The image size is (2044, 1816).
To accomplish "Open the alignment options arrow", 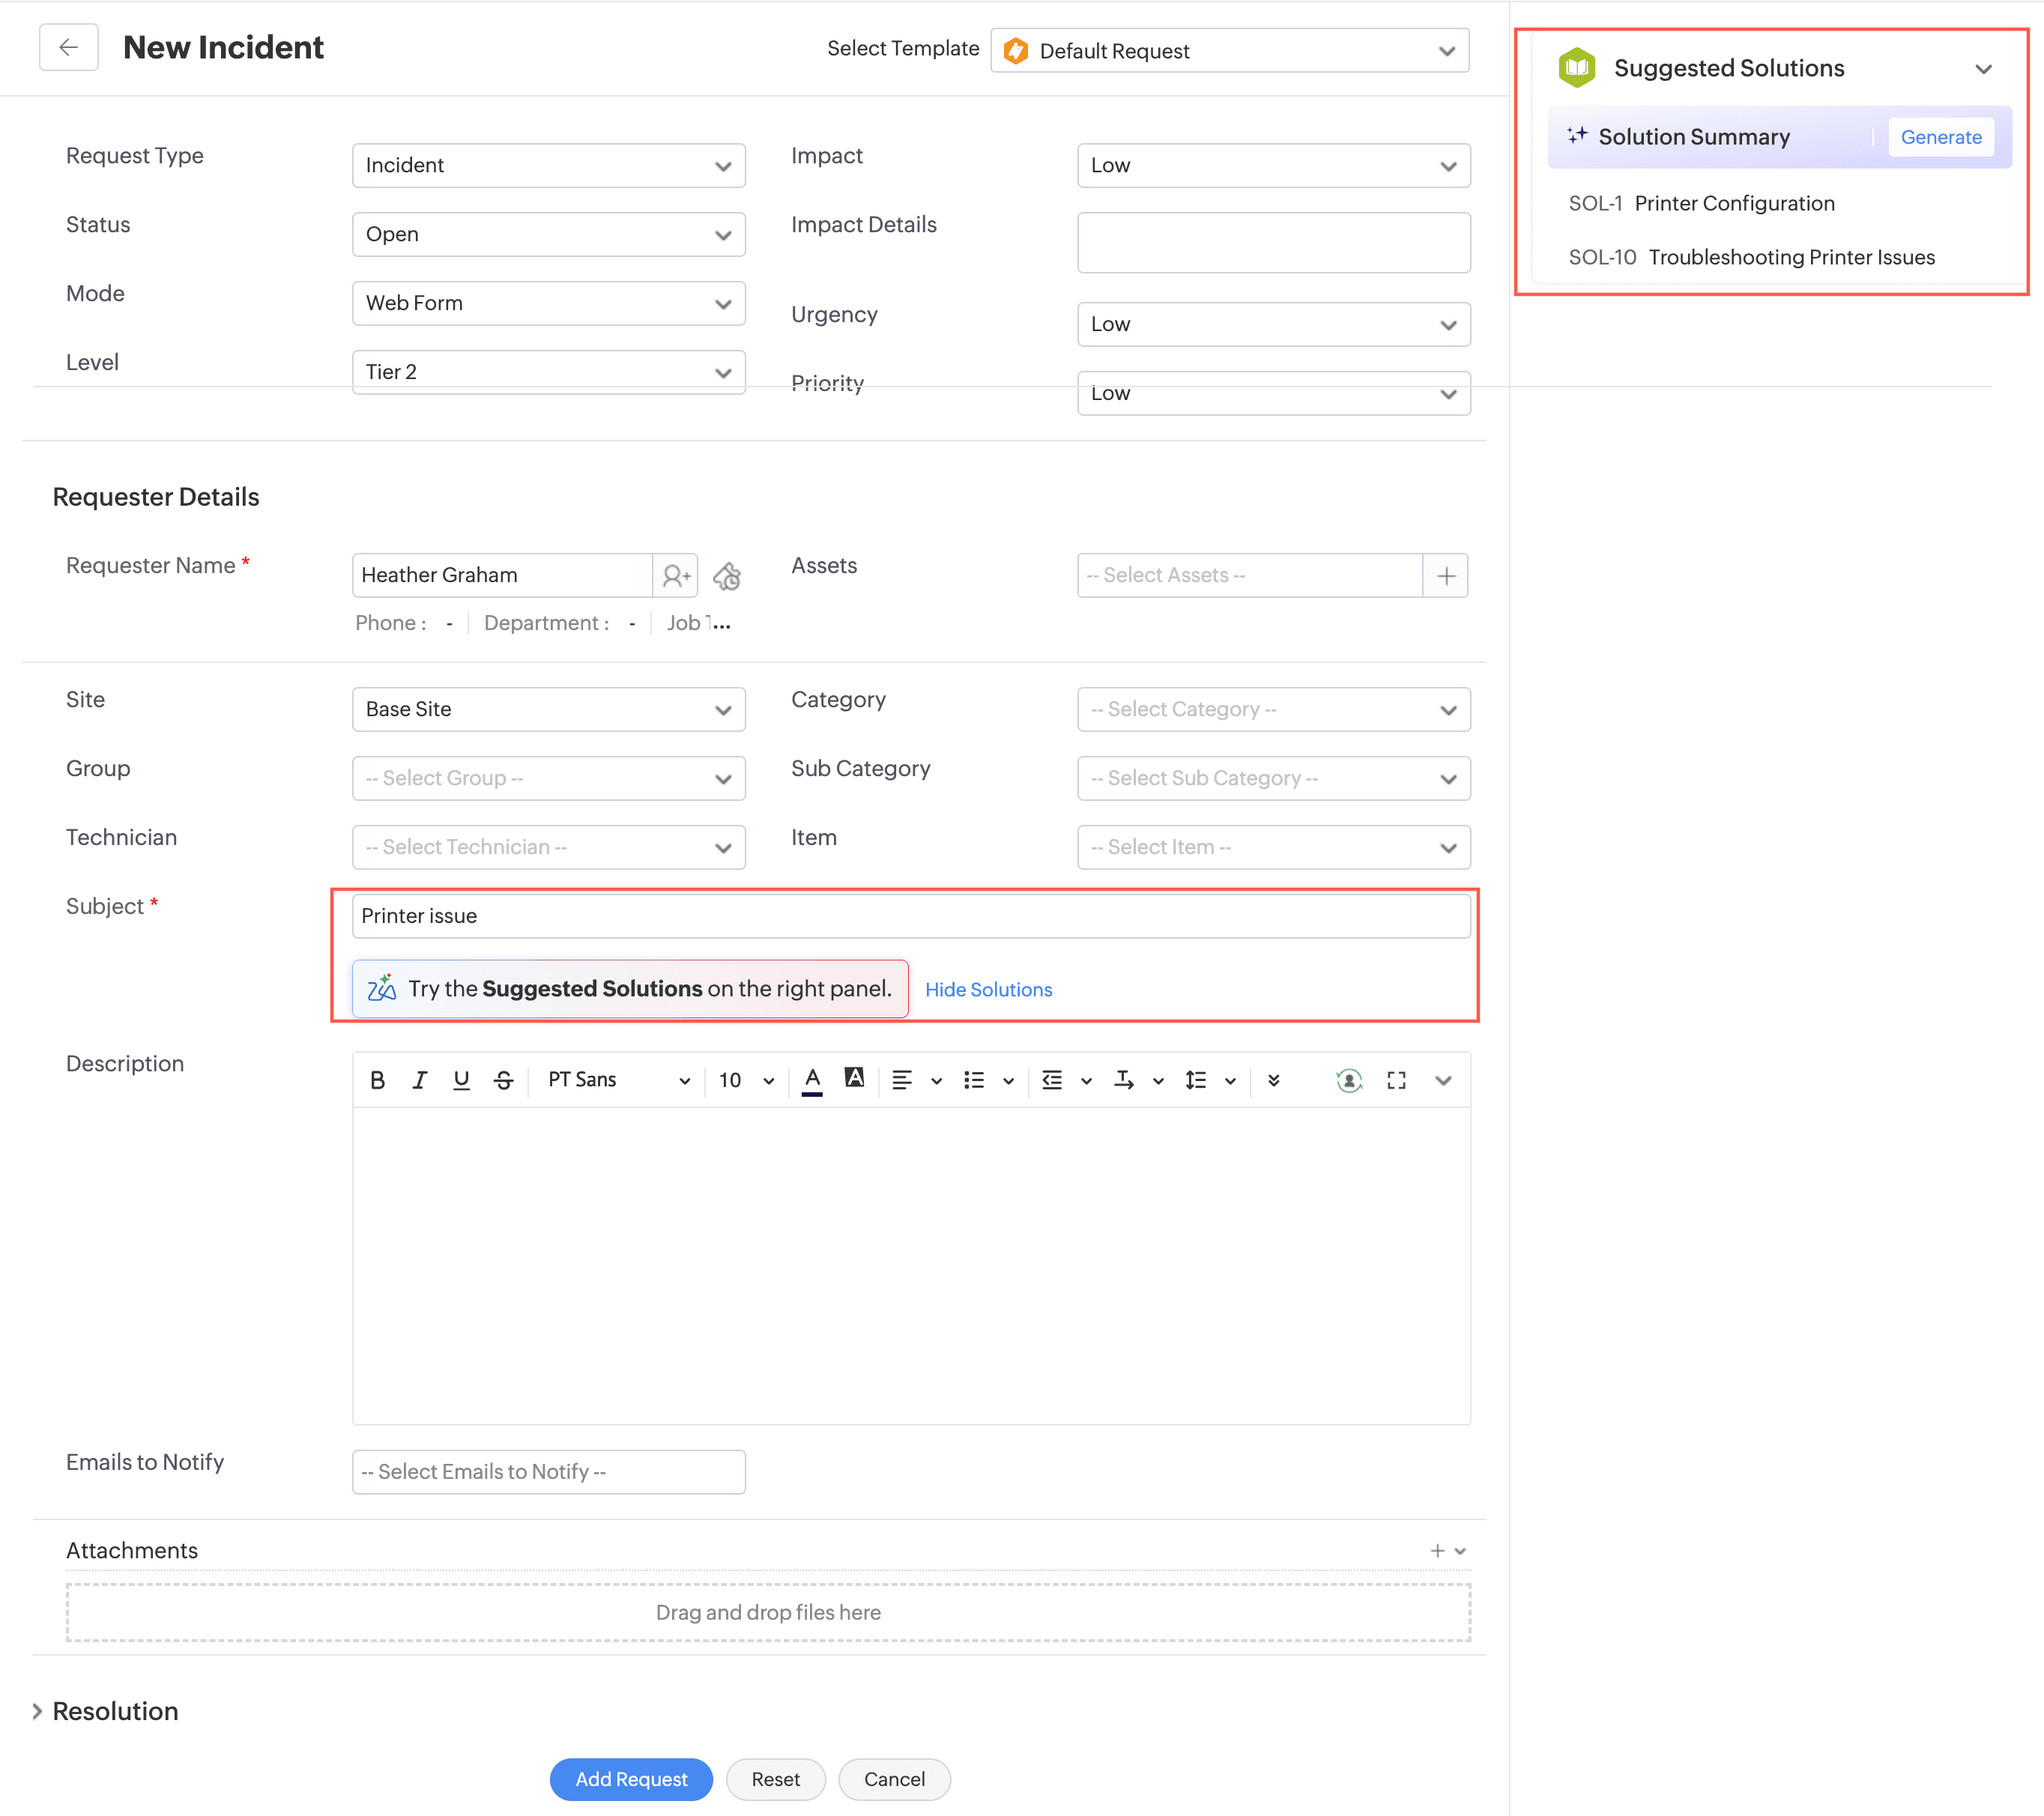I will pos(936,1081).
